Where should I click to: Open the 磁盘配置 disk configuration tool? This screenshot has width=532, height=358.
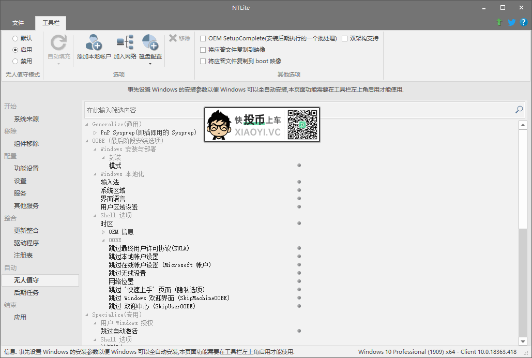150,43
